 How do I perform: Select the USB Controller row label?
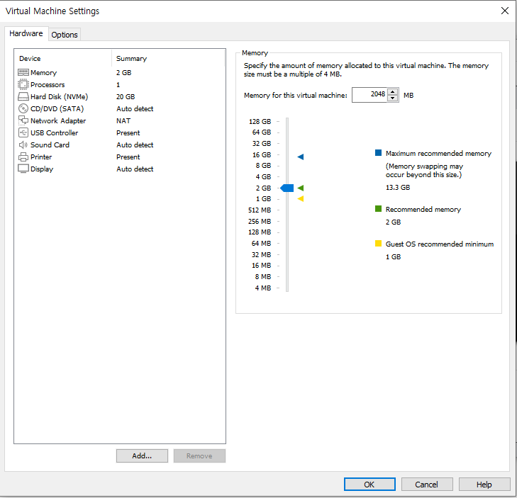(x=54, y=132)
